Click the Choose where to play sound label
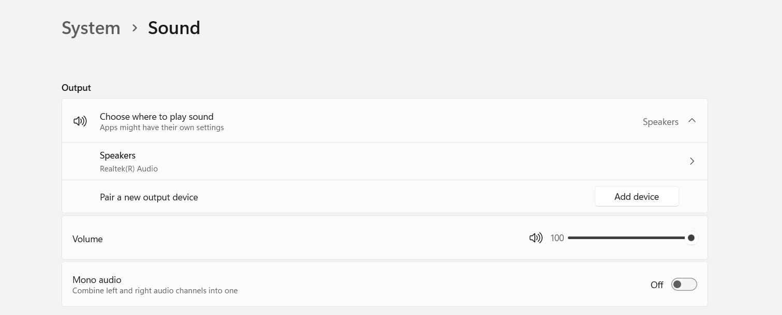782x315 pixels. point(156,117)
